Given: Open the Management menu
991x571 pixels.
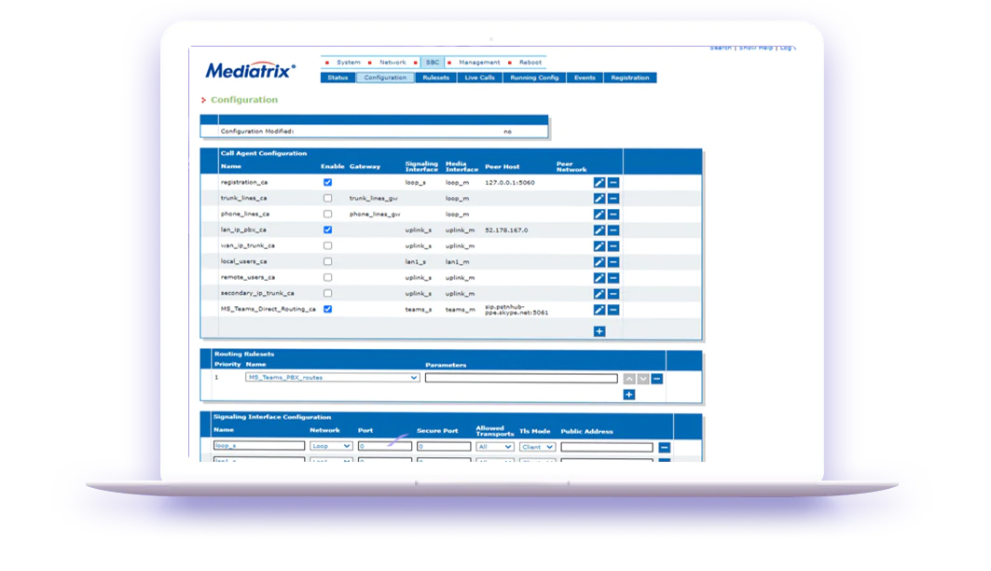Looking at the screenshot, I should pos(479,63).
